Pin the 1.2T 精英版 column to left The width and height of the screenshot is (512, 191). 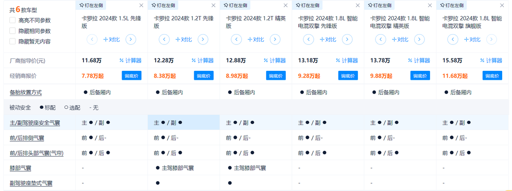pos(236,5)
